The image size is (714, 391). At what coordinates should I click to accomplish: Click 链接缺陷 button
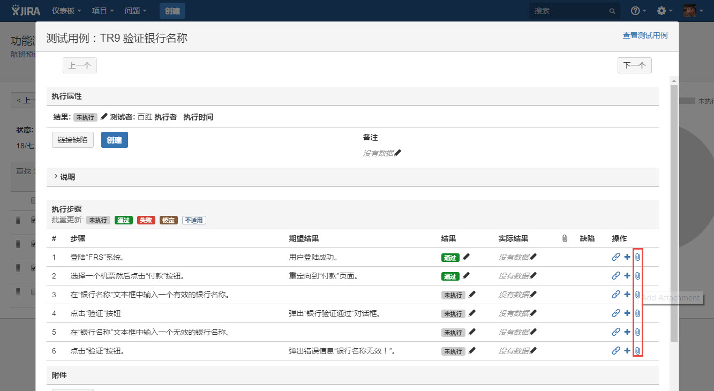[73, 140]
